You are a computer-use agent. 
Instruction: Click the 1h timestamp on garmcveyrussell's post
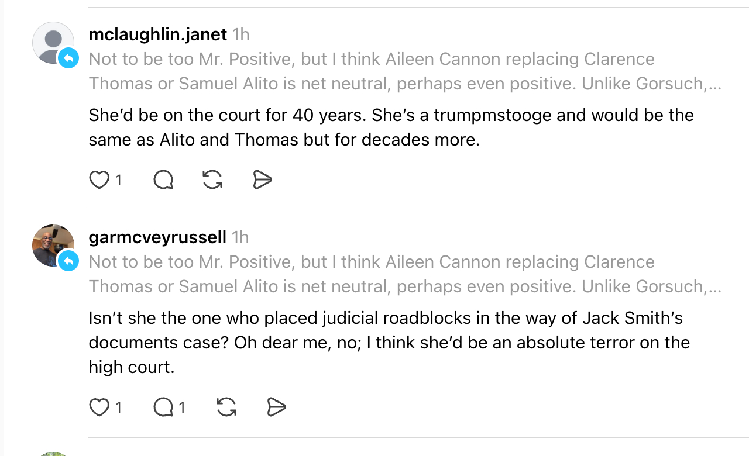coord(240,237)
